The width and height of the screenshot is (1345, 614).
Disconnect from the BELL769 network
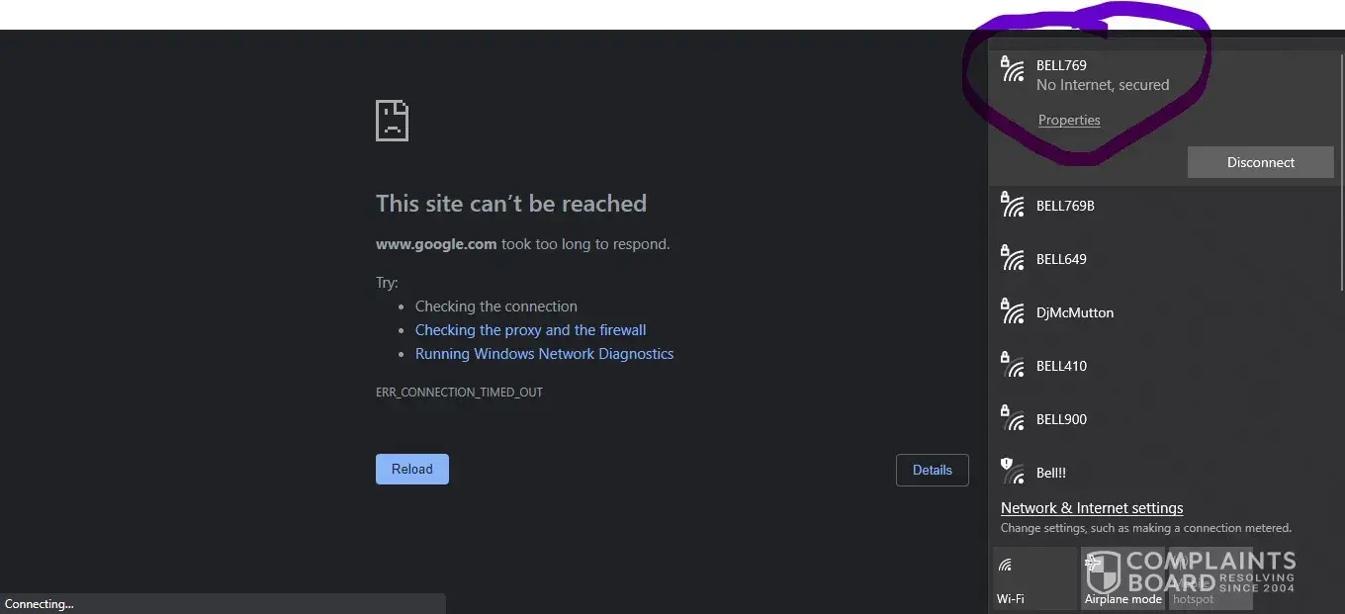(1261, 162)
